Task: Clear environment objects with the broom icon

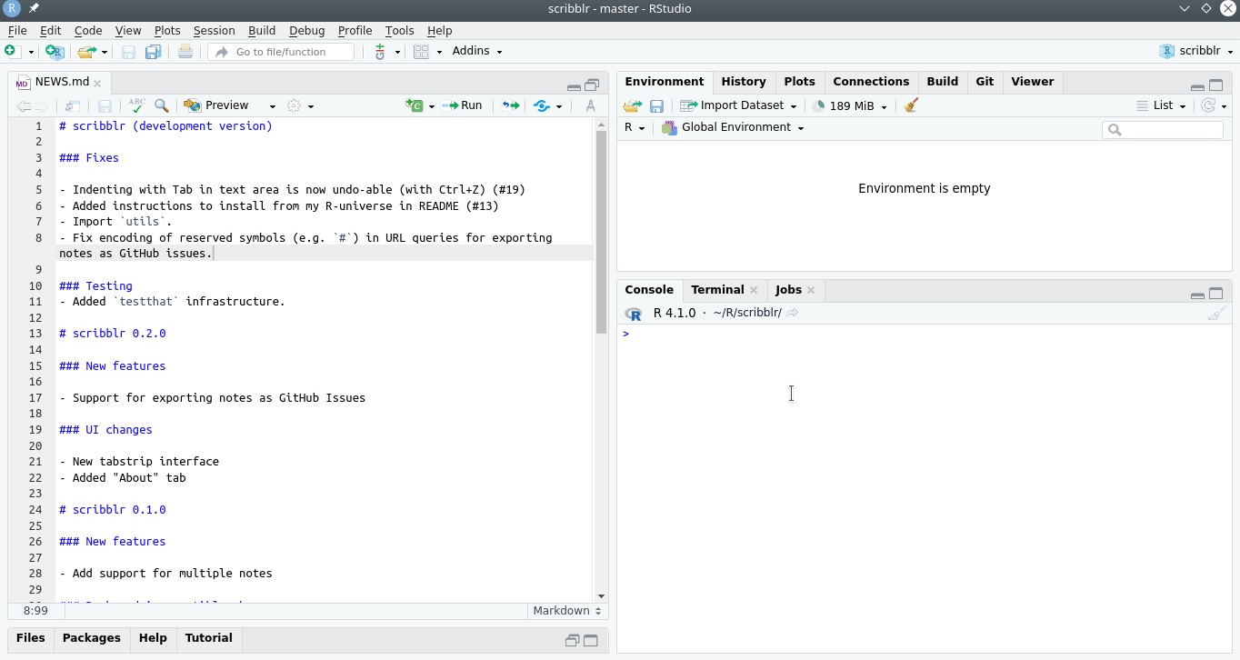Action: 911,105
